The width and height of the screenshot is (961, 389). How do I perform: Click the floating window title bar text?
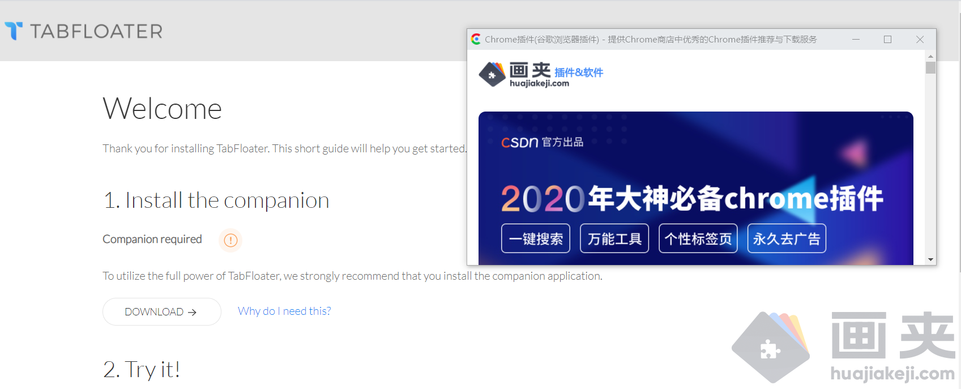[651, 39]
